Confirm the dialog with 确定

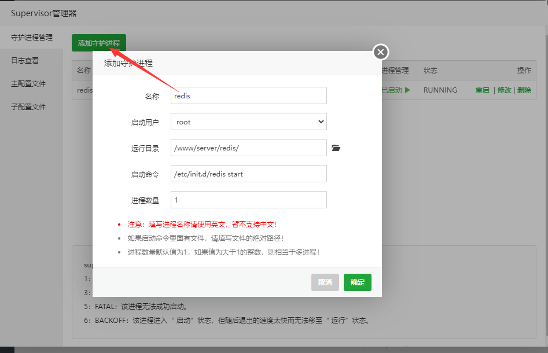tap(357, 282)
